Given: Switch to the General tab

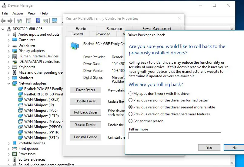Looking at the screenshot, I should pyautogui.click(x=77, y=34).
